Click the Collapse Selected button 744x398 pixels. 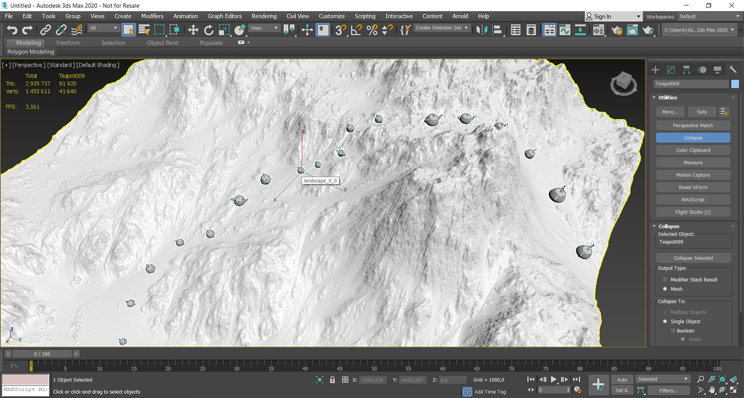pos(693,258)
